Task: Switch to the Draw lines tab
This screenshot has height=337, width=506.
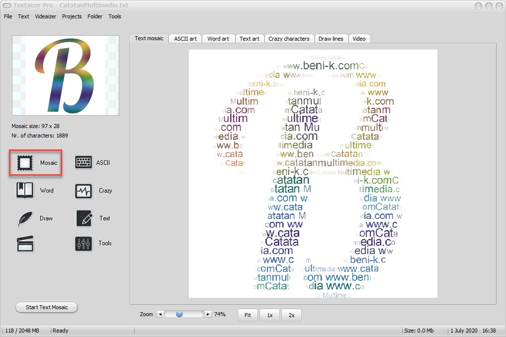Action: [331, 39]
